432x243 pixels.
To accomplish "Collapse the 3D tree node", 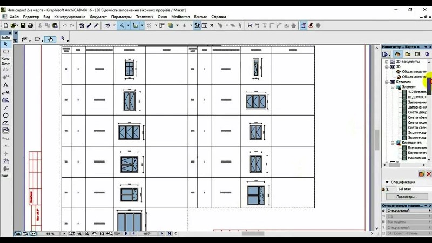I will coord(387,66).
